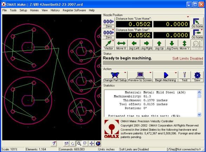Select the pan four-arrow tool
Screen dimensions: 206x152
coord(91,144)
